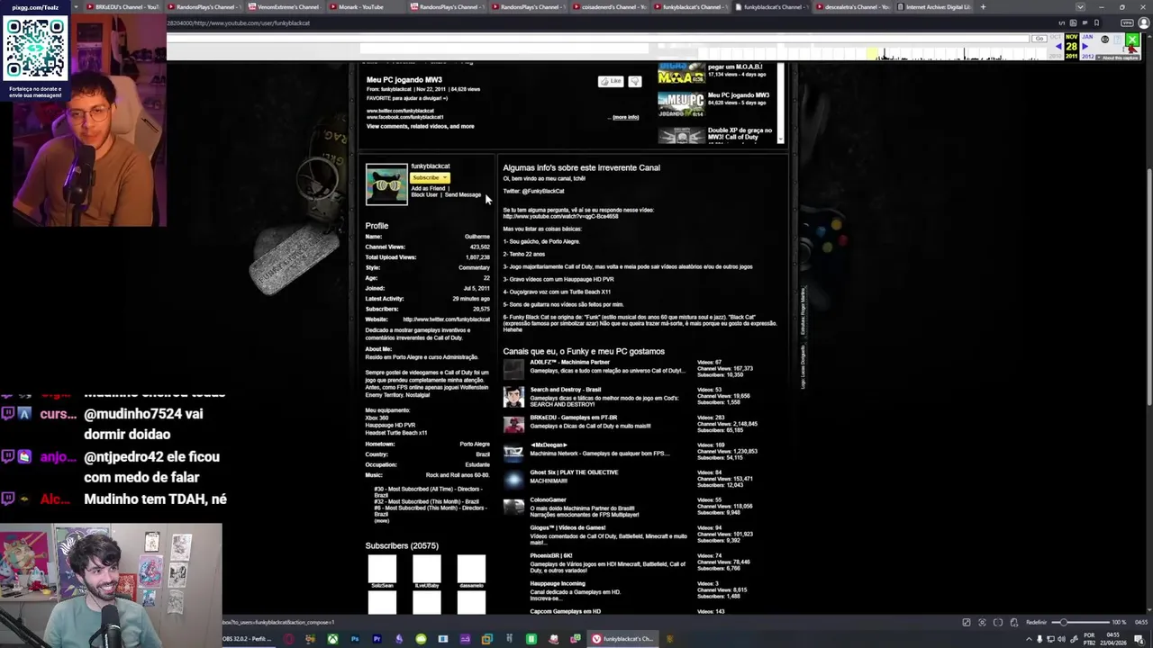Launch Premiere Pro from the taskbar
The height and width of the screenshot is (648, 1153).
377,639
